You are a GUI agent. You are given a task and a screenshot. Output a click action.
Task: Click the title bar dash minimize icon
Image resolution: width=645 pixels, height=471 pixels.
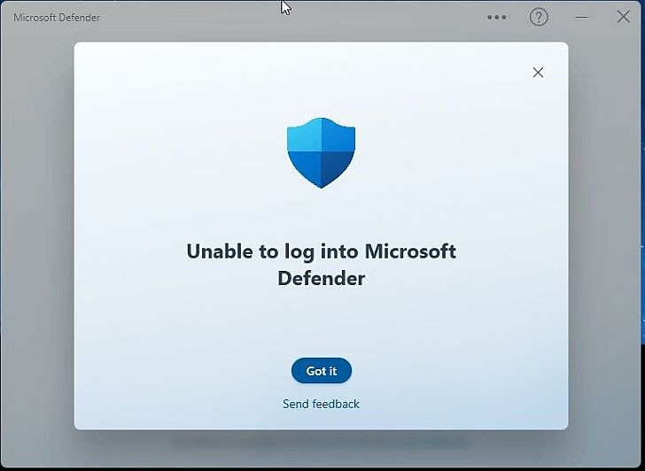tap(581, 17)
